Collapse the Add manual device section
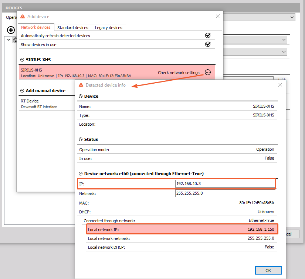The width and height of the screenshot is (305, 279). [22, 91]
